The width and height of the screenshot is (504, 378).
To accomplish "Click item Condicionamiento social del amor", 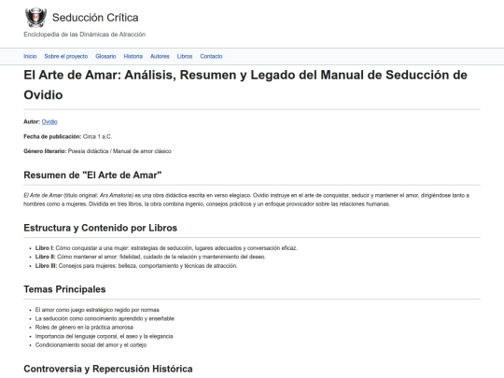I will (x=91, y=345).
